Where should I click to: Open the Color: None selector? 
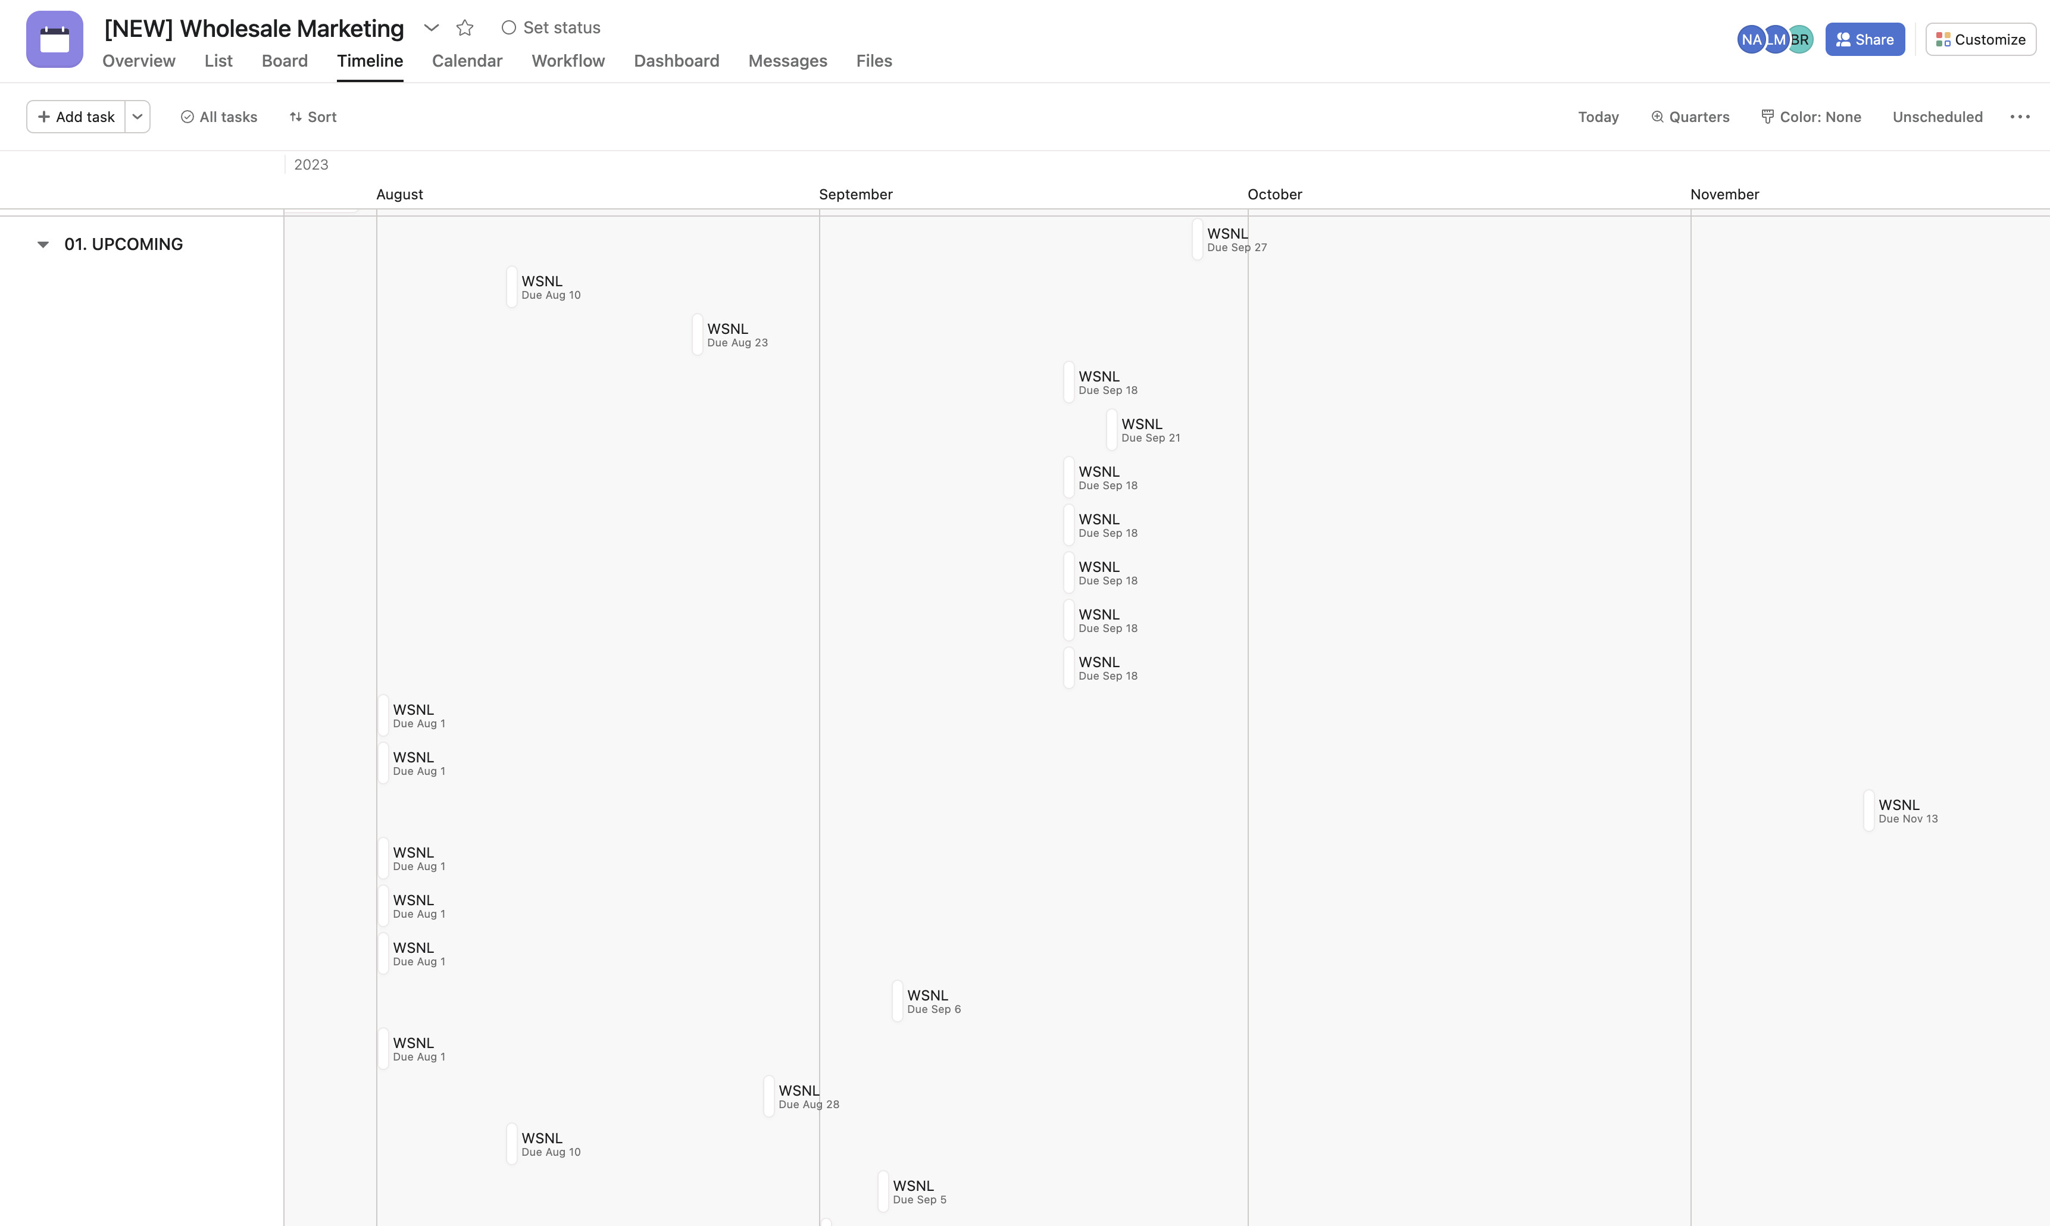pyautogui.click(x=1810, y=117)
